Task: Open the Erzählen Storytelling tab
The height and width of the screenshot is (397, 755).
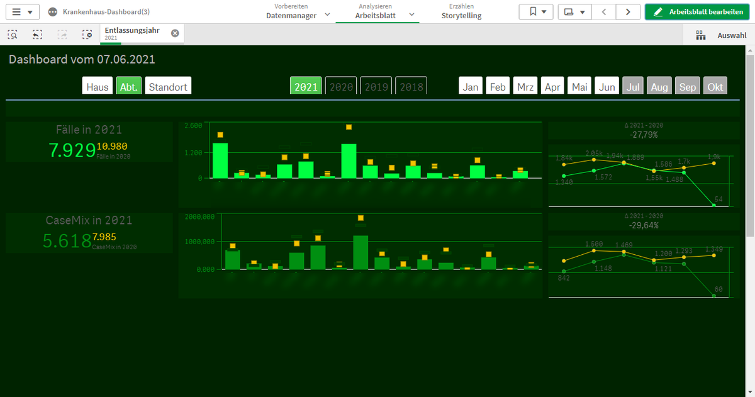Action: pos(461,11)
